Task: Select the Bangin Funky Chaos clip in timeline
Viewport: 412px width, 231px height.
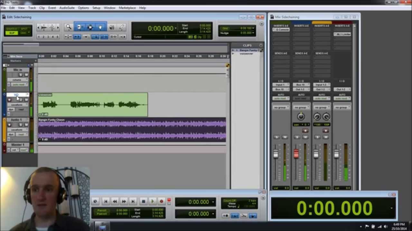Action: click(x=132, y=130)
